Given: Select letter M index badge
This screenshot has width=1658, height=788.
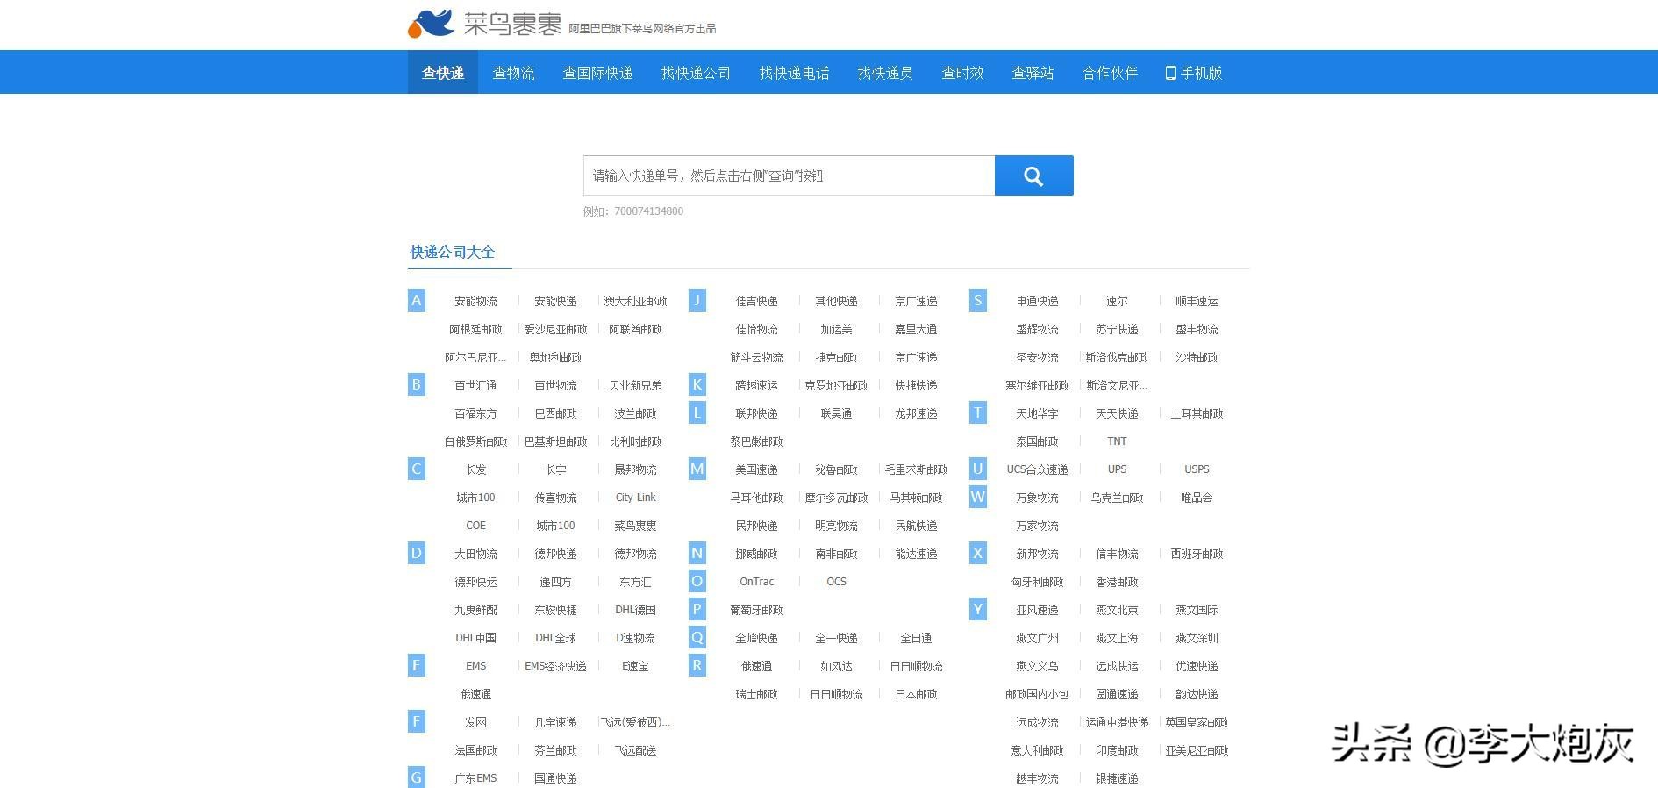Looking at the screenshot, I should (697, 469).
